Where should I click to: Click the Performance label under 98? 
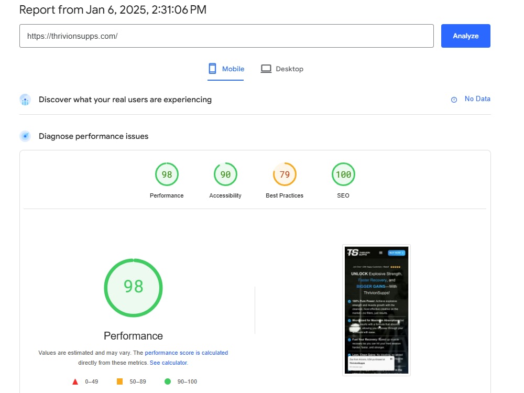(167, 195)
